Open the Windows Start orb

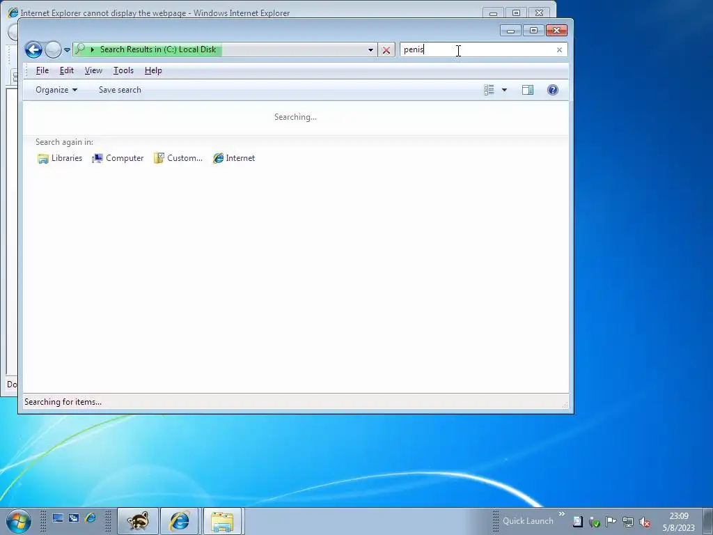click(x=19, y=521)
